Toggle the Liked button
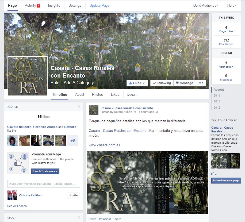This screenshot has width=245, height=222. 137,83
